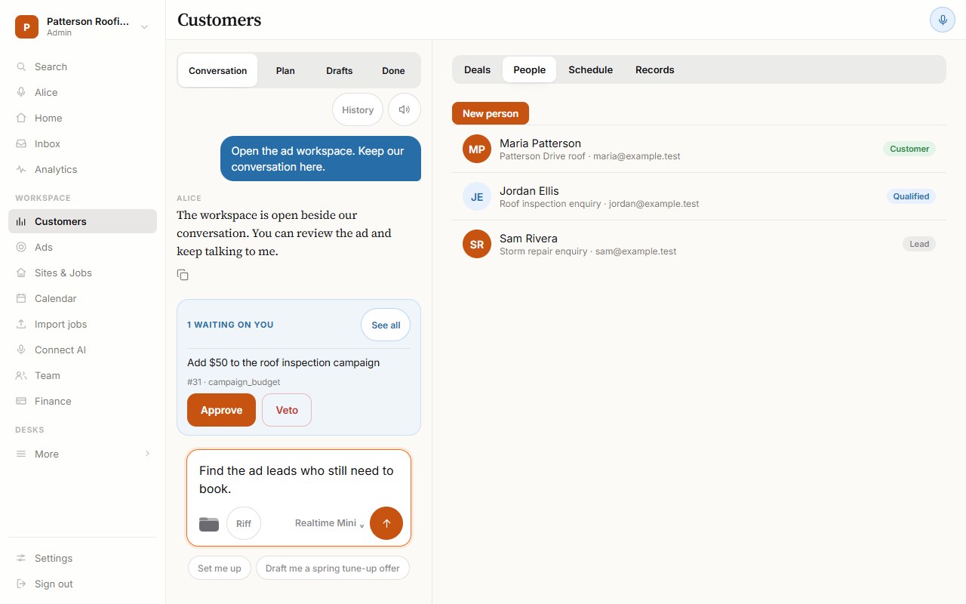Switch to the Done tab

click(393, 70)
